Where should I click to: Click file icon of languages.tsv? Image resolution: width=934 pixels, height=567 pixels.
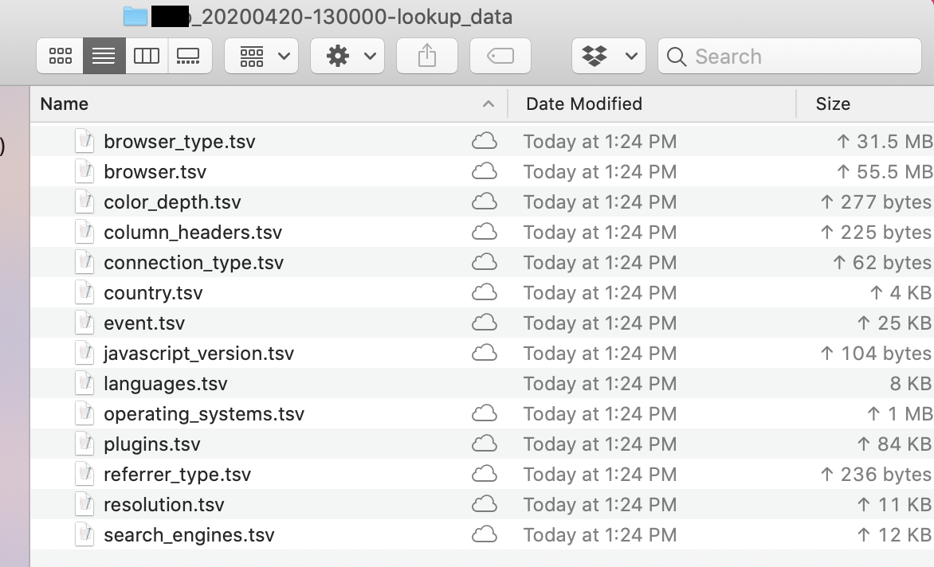point(84,384)
